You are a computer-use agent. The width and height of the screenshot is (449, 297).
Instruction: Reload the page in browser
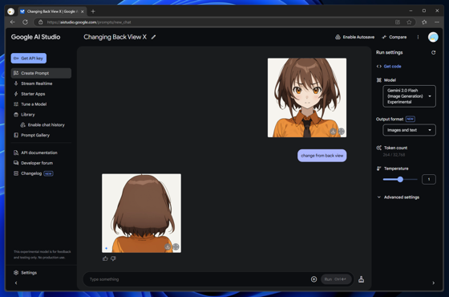[25, 22]
